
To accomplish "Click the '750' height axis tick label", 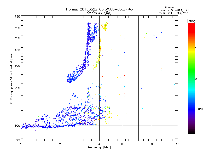I will [17, 16].
